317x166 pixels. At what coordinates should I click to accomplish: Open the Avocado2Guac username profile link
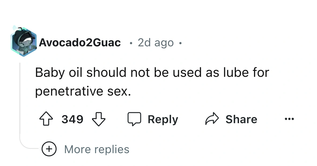(x=80, y=42)
